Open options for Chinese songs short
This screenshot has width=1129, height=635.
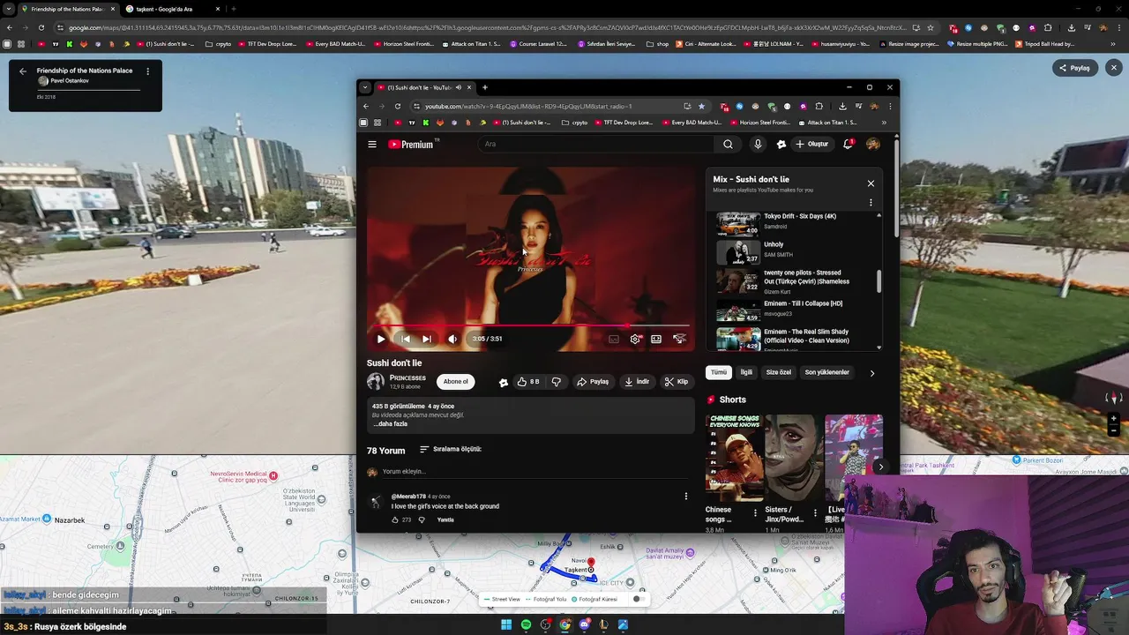pyautogui.click(x=755, y=512)
